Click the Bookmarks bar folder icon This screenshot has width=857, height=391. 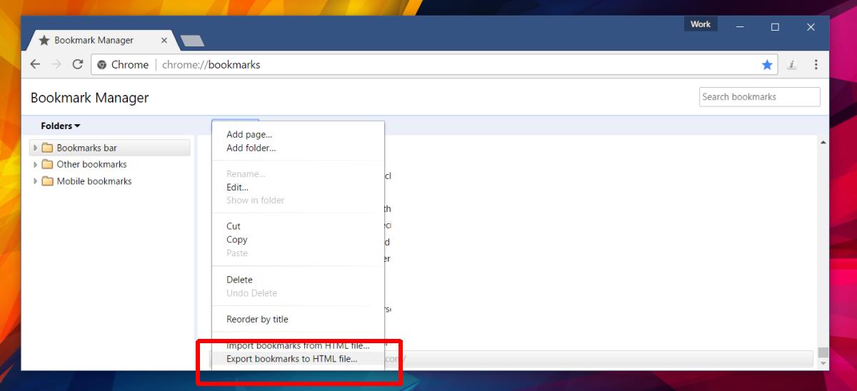pyautogui.click(x=48, y=148)
